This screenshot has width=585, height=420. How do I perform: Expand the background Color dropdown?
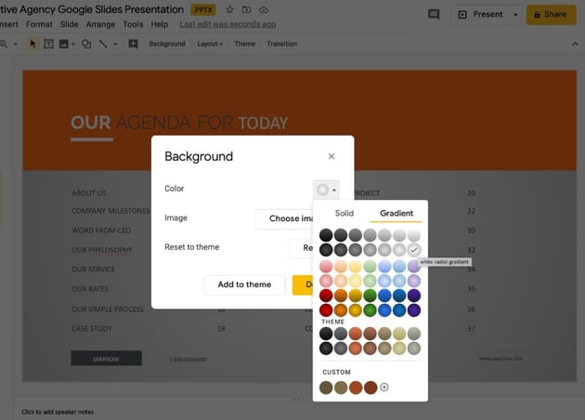coord(326,189)
